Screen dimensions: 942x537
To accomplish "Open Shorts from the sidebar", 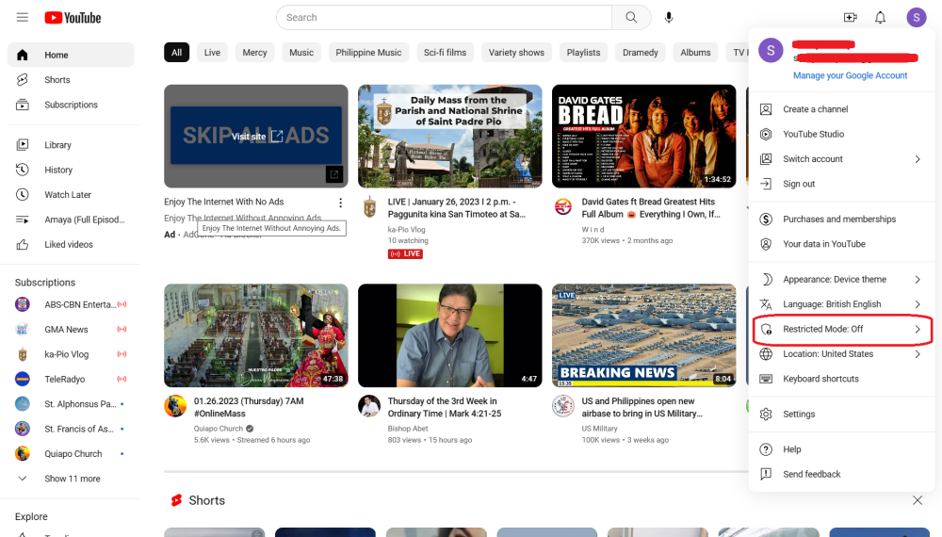I will [71, 79].
